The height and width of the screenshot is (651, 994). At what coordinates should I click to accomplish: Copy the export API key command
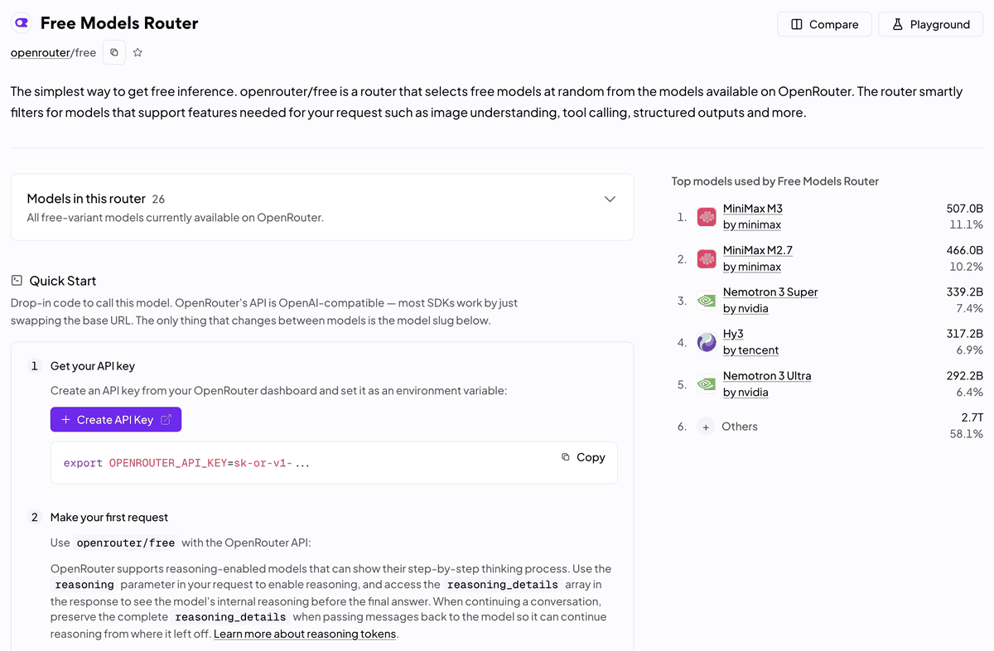tap(583, 457)
